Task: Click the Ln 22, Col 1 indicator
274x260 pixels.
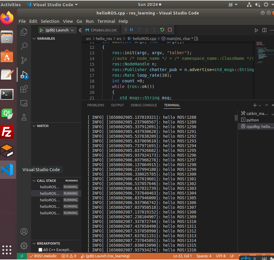Action: [183, 256]
